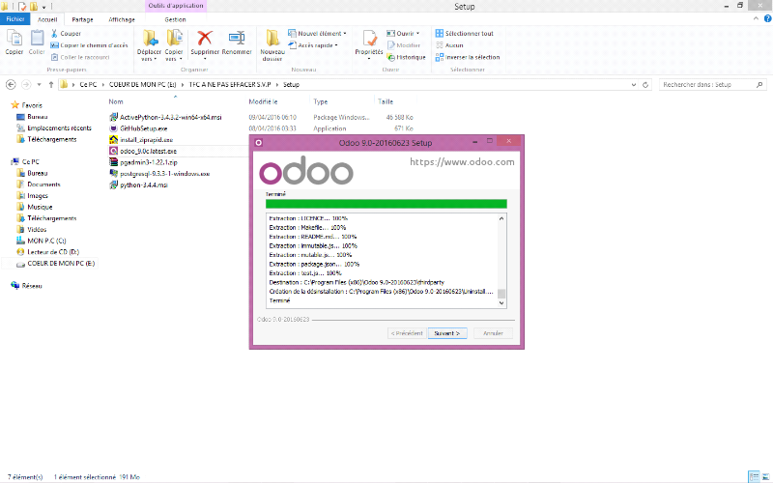773x483 pixels.
Task: Click Copier le chemin d'accès
Action: [89, 45]
